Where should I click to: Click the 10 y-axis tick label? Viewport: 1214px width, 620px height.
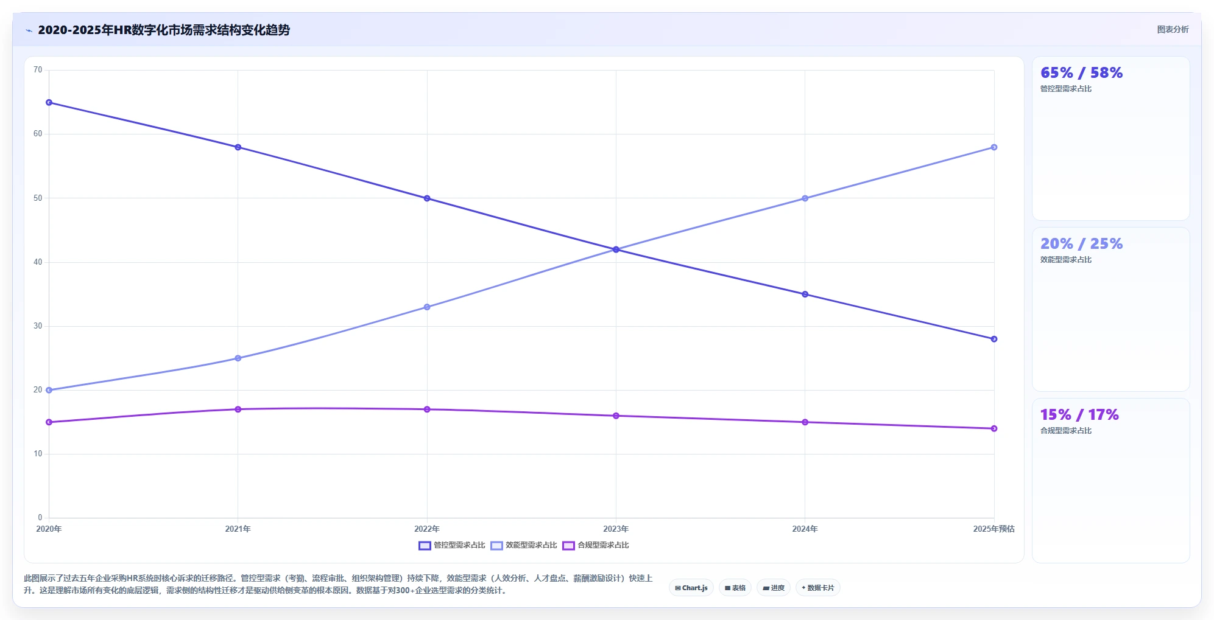(x=38, y=454)
